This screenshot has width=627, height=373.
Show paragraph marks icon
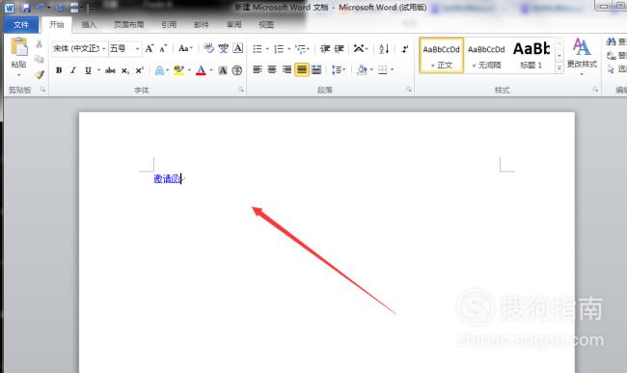tap(405, 49)
